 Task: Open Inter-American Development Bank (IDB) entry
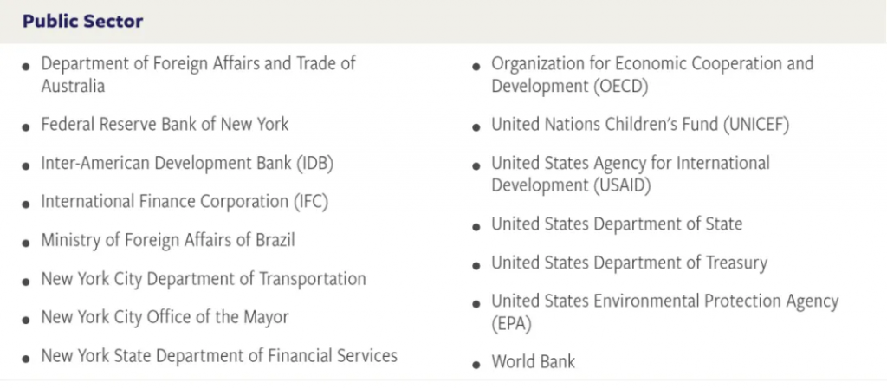(x=187, y=163)
